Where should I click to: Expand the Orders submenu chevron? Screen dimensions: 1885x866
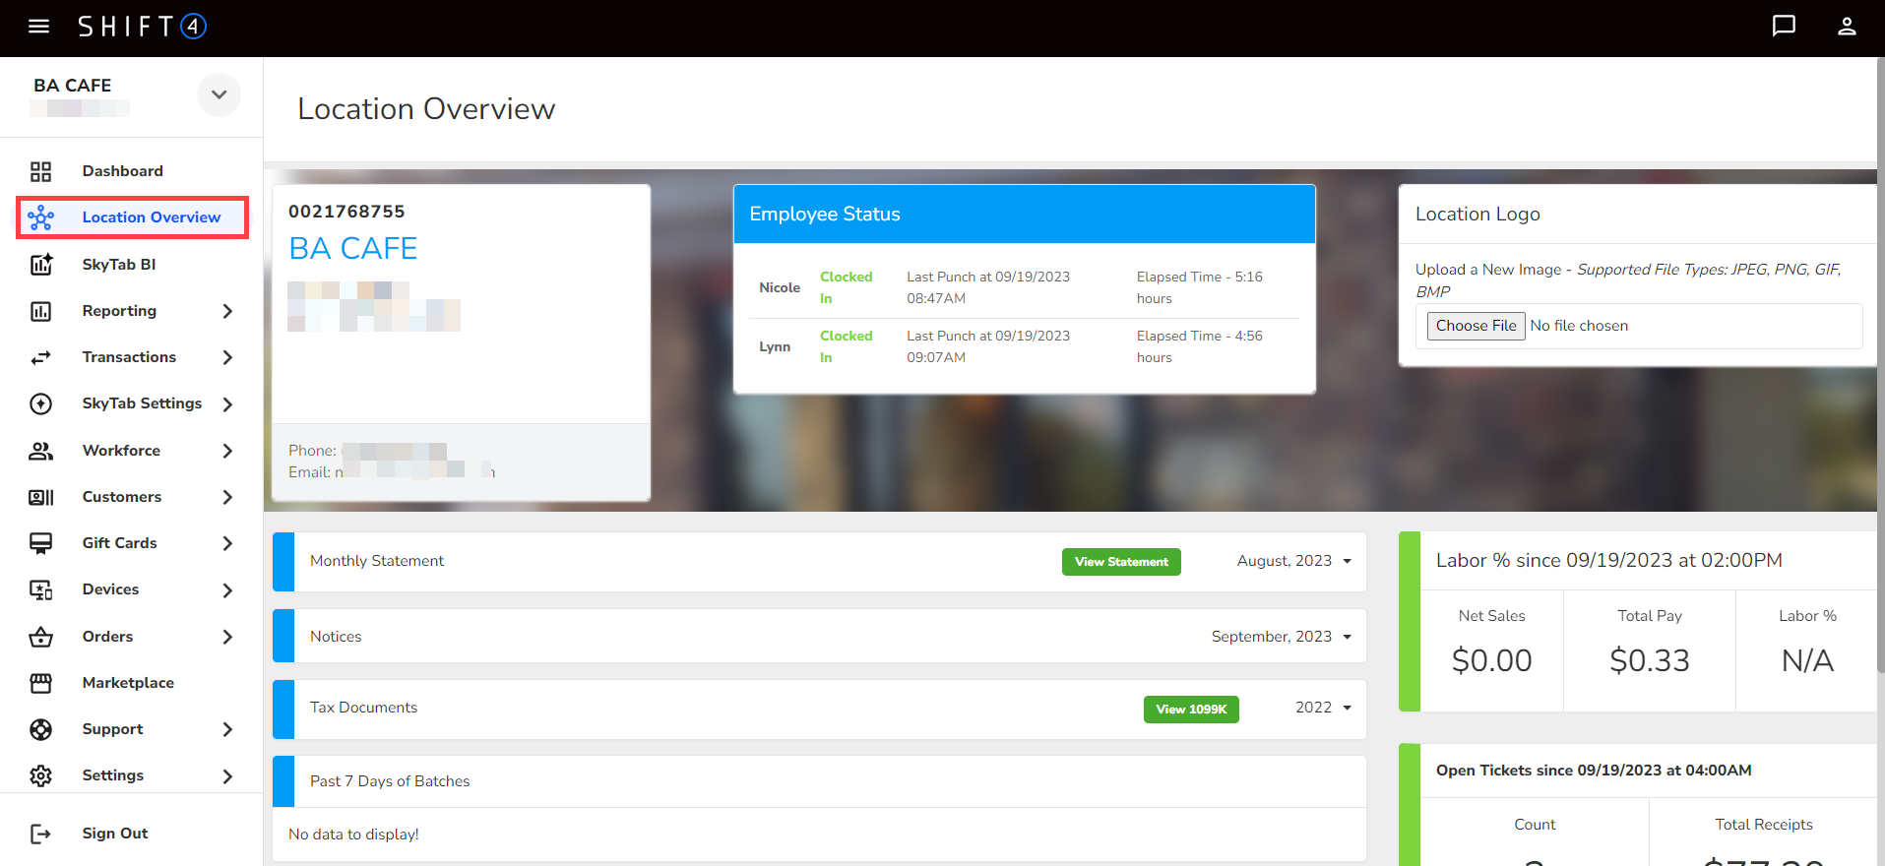pos(227,637)
